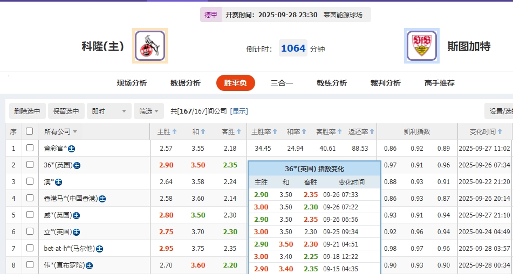Click the 斯图加特 team crest
The width and height of the screenshot is (513, 274).
point(421,46)
